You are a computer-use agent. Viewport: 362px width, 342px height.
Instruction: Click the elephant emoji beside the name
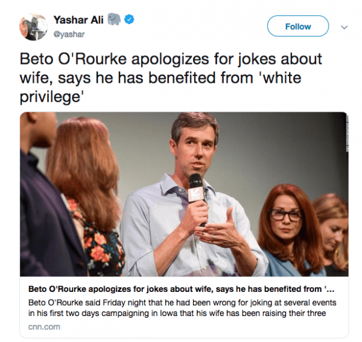(x=114, y=21)
